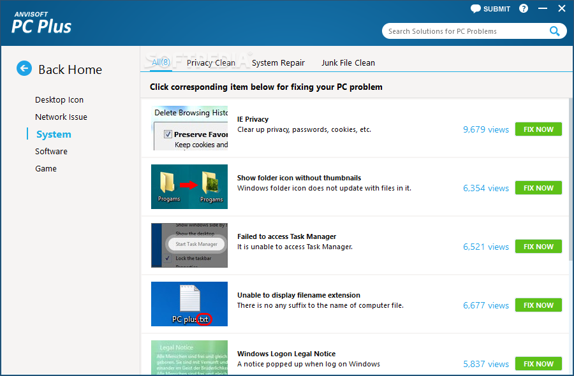574x376 pixels.
Task: Click 'Failed to access Task Manager' title
Action: 286,236
